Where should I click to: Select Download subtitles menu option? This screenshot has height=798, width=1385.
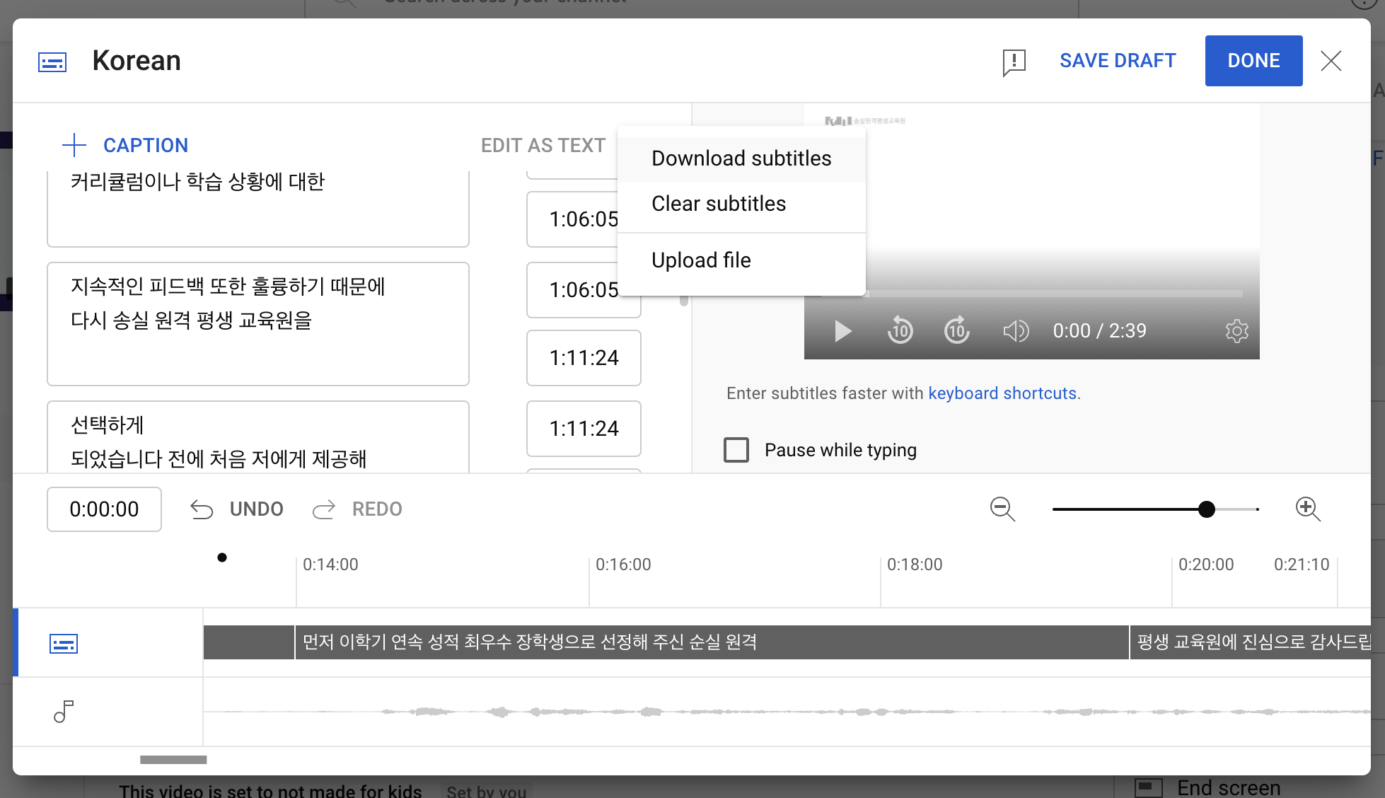(x=741, y=158)
